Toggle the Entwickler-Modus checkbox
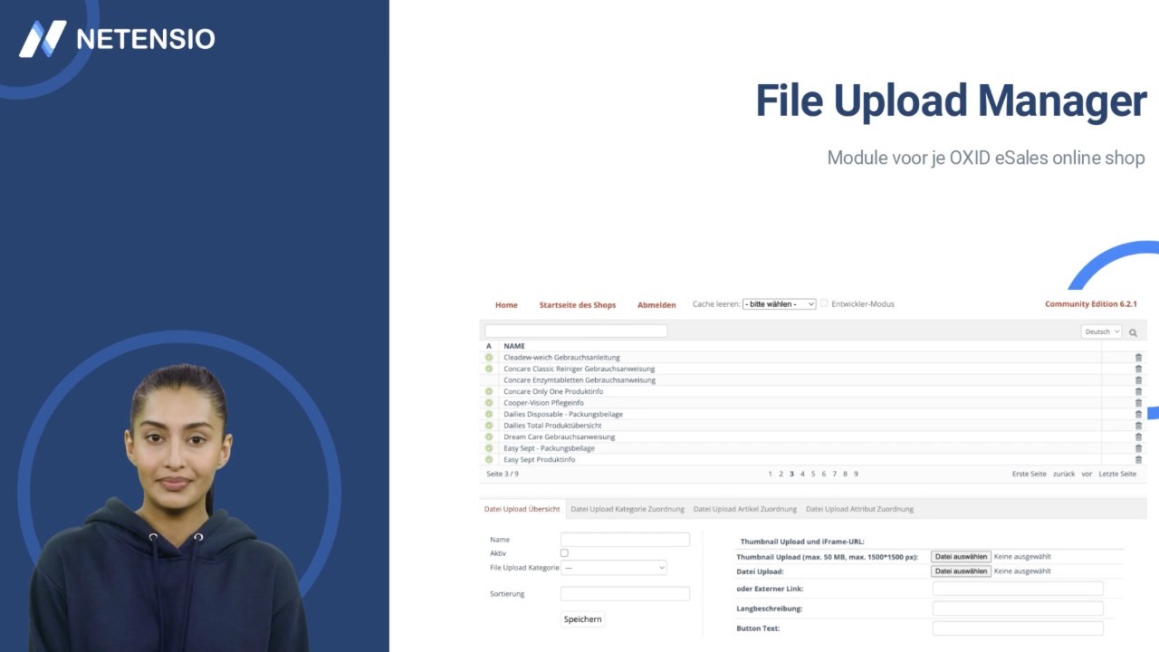 824,303
